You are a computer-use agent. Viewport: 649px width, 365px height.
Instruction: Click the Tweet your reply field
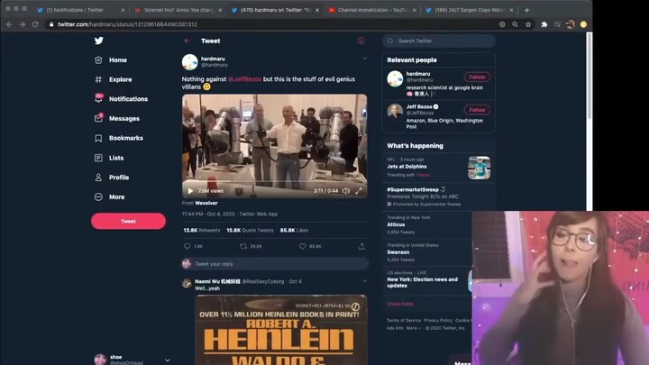275,263
